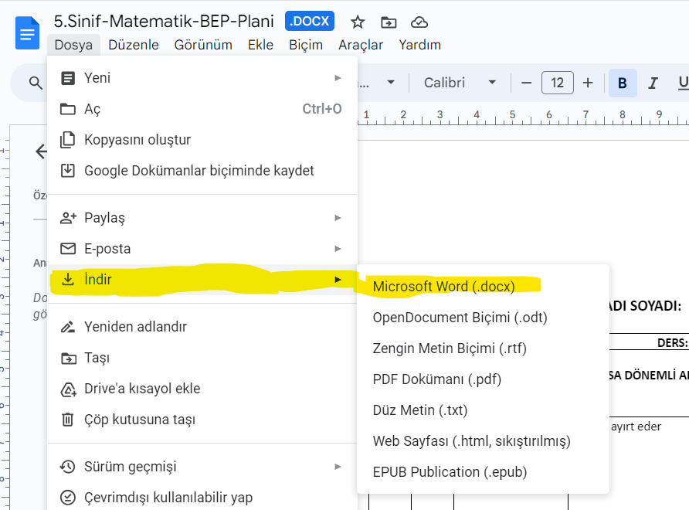Open the Biçim menu
Viewport: 689px width, 510px height.
click(306, 45)
